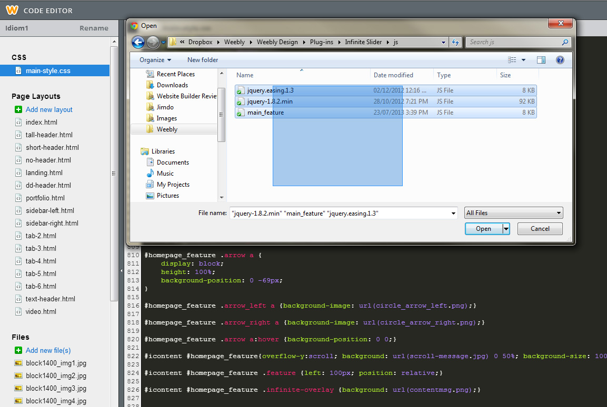Screen dimensions: 607x407
Task: Expand the File name history dropdown
Action: point(453,213)
